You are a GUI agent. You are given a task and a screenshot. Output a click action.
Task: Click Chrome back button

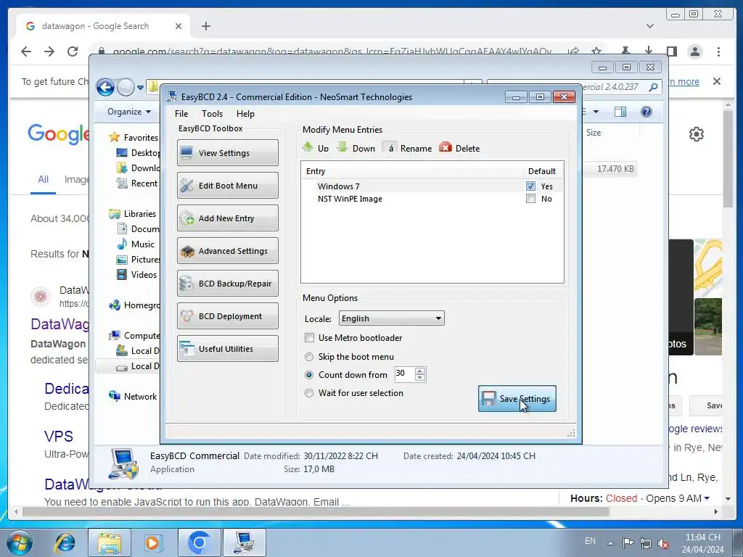[26, 51]
